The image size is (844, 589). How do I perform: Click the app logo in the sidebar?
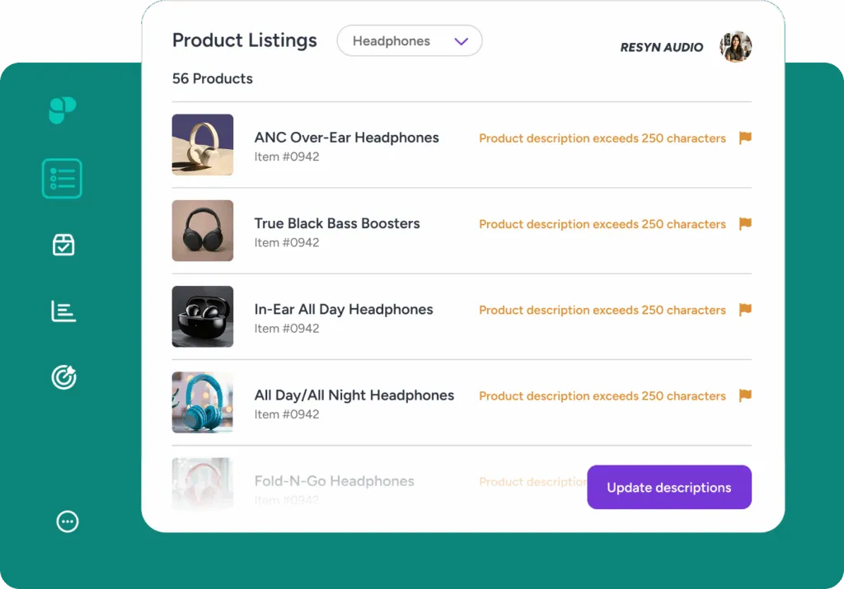click(63, 110)
